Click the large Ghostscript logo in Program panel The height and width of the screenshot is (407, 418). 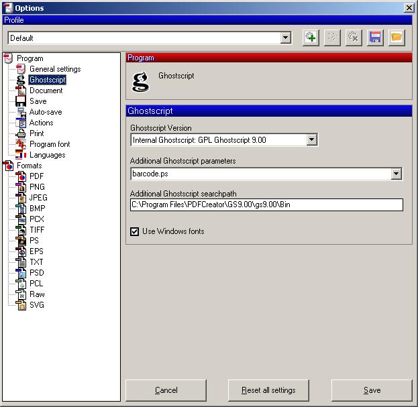pos(140,82)
